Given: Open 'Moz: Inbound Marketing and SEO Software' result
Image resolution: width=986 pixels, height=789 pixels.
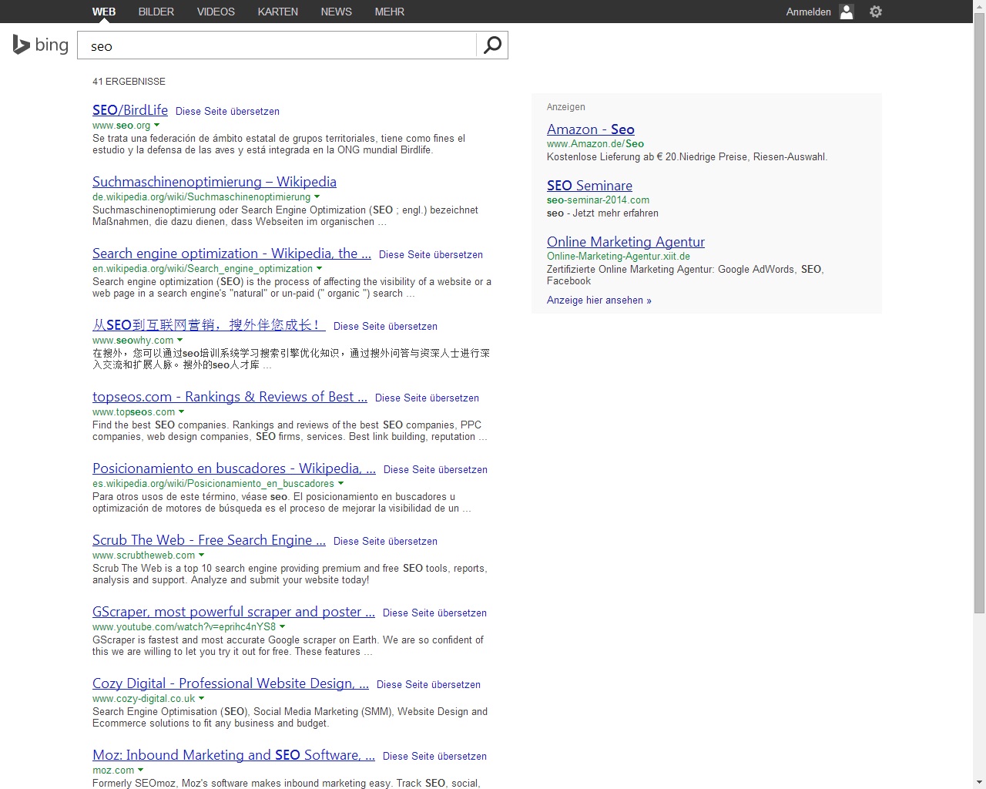Looking at the screenshot, I should click(233, 755).
